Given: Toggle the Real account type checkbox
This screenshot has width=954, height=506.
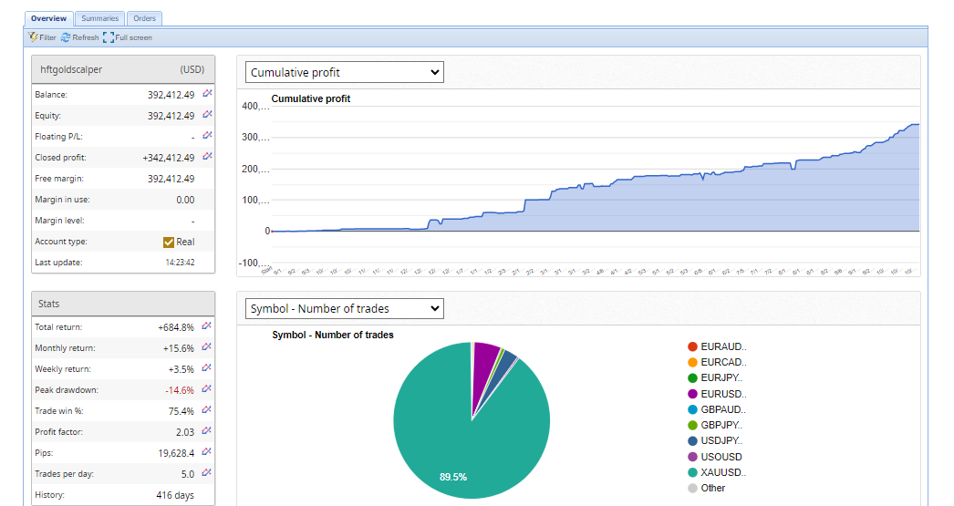Looking at the screenshot, I should (169, 242).
